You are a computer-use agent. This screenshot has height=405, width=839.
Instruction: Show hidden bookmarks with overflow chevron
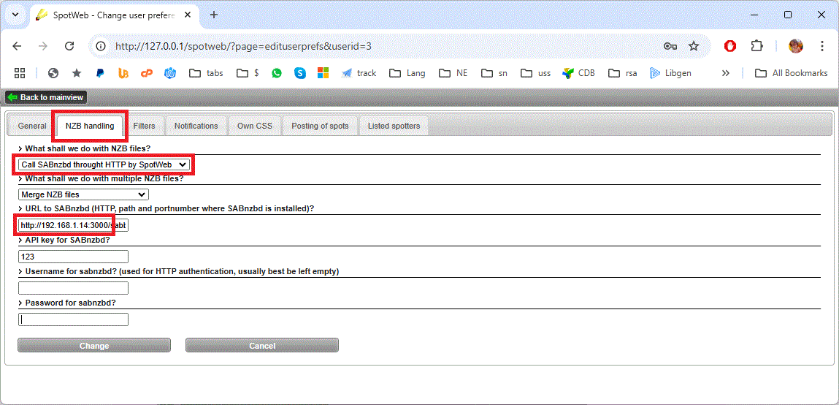(725, 73)
